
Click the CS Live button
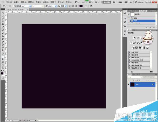pyautogui.click(x=140, y=2)
